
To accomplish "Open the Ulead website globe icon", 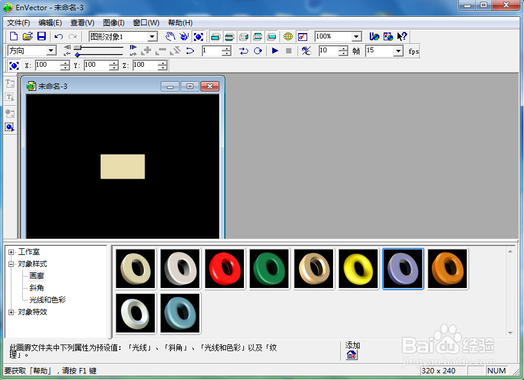I will (374, 36).
